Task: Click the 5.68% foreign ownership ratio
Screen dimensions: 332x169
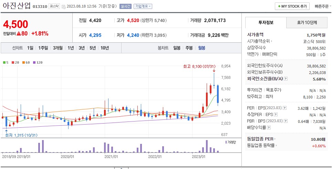Action: click(319, 79)
